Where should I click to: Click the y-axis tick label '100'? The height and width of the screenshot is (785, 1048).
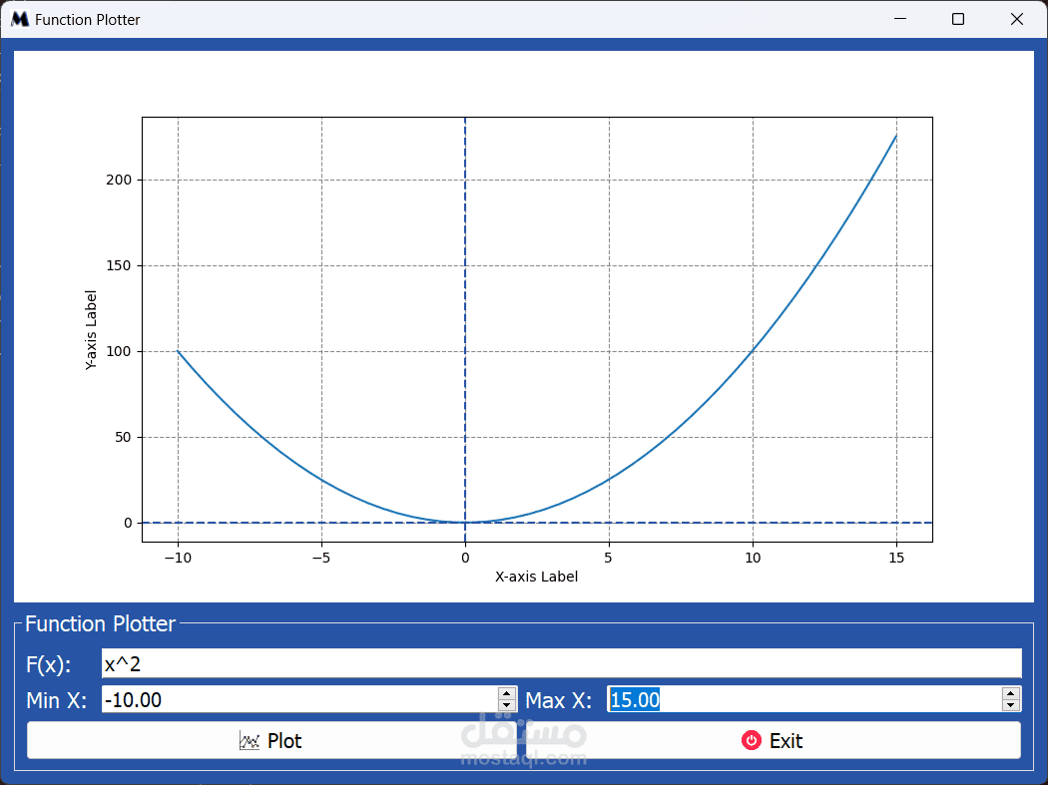point(119,351)
